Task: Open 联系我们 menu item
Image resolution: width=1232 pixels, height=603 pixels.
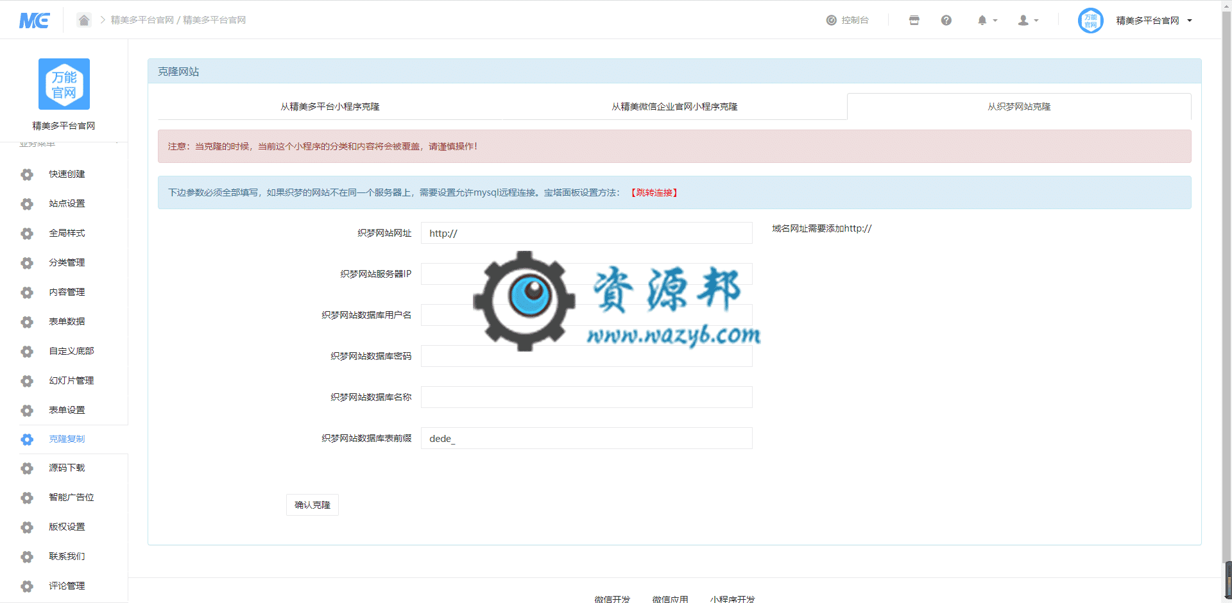Action: pyautogui.click(x=67, y=556)
